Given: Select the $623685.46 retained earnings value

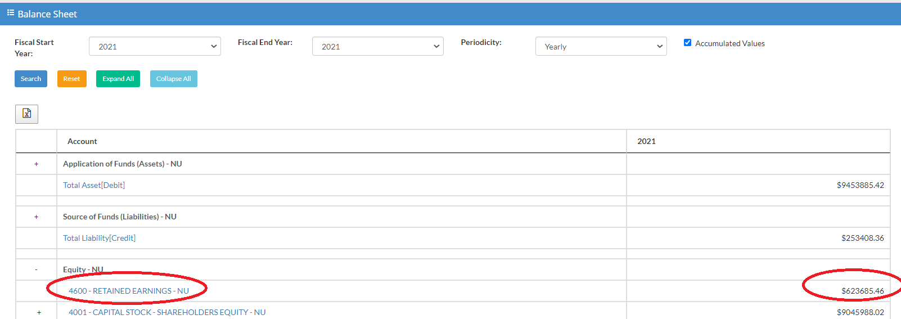Looking at the screenshot, I should 862,291.
